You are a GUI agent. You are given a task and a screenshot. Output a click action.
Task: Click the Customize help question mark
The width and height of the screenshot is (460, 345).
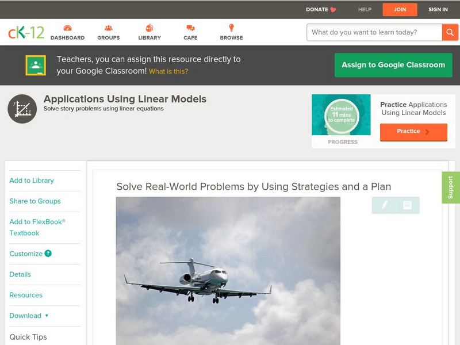tap(48, 254)
